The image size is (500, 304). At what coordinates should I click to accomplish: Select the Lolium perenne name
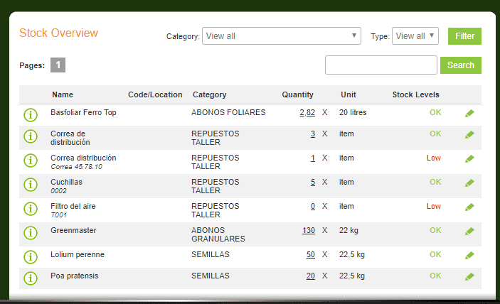pyautogui.click(x=78, y=255)
